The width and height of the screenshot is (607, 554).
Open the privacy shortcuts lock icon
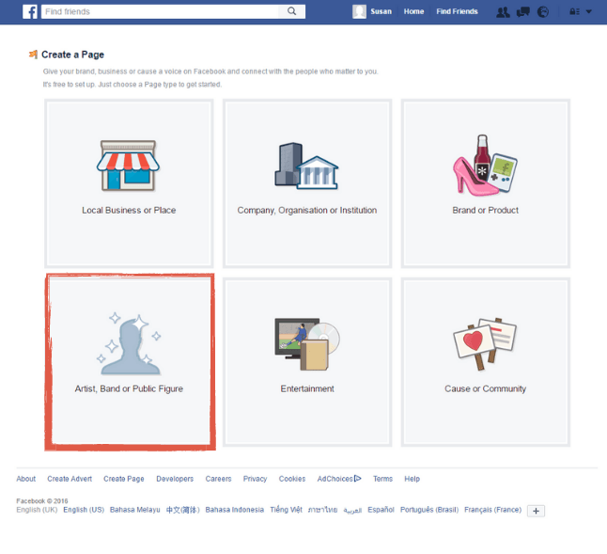(572, 12)
